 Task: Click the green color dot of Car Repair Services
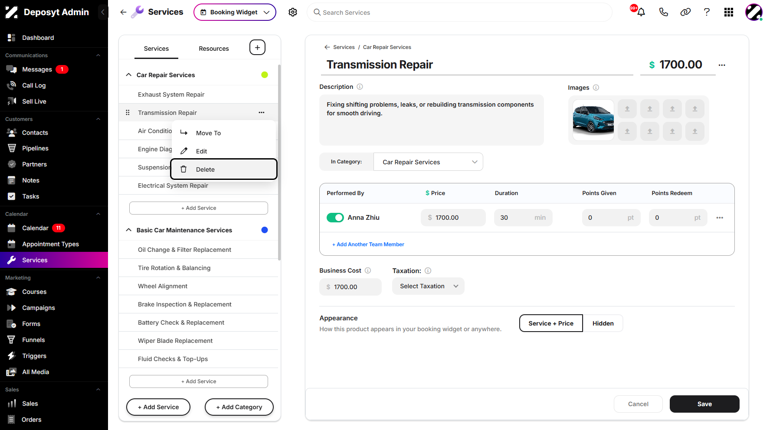[x=265, y=75]
